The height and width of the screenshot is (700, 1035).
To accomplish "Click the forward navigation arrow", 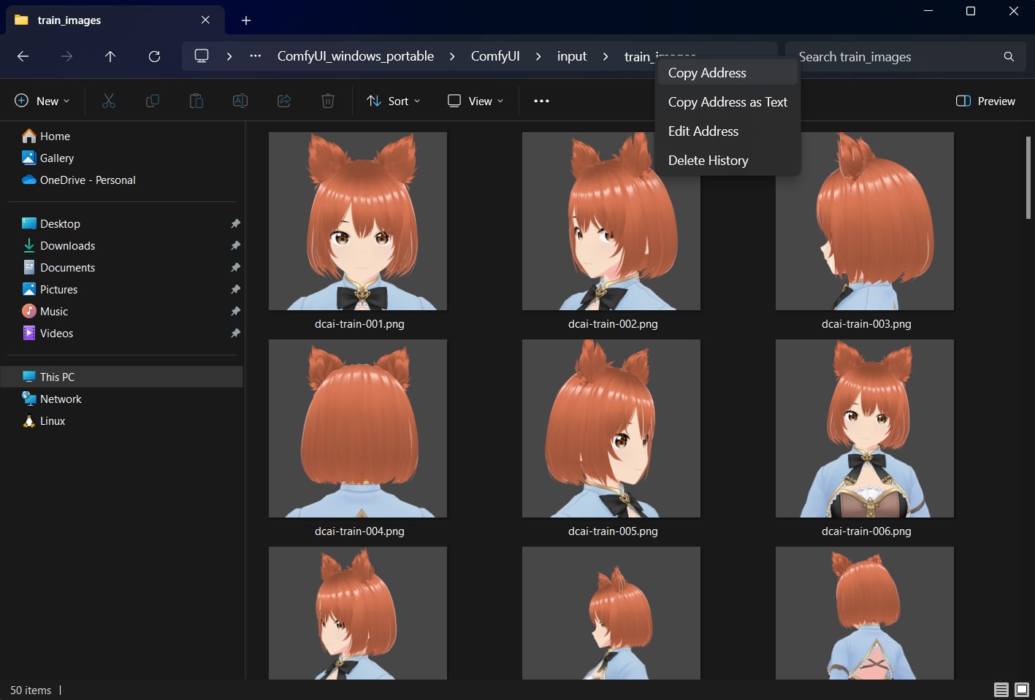I will pyautogui.click(x=66, y=56).
